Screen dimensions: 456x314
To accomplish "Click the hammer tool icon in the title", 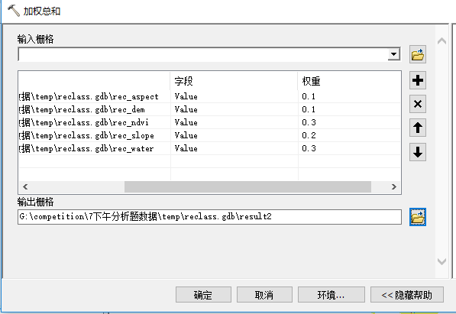I will click(14, 11).
